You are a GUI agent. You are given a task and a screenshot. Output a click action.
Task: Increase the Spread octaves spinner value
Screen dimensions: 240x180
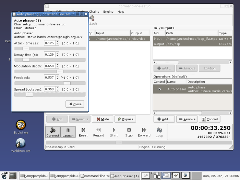(x=57, y=88)
